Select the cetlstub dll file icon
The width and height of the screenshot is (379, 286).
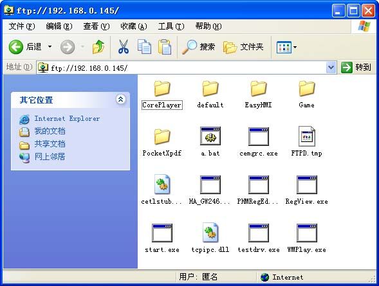click(162, 184)
